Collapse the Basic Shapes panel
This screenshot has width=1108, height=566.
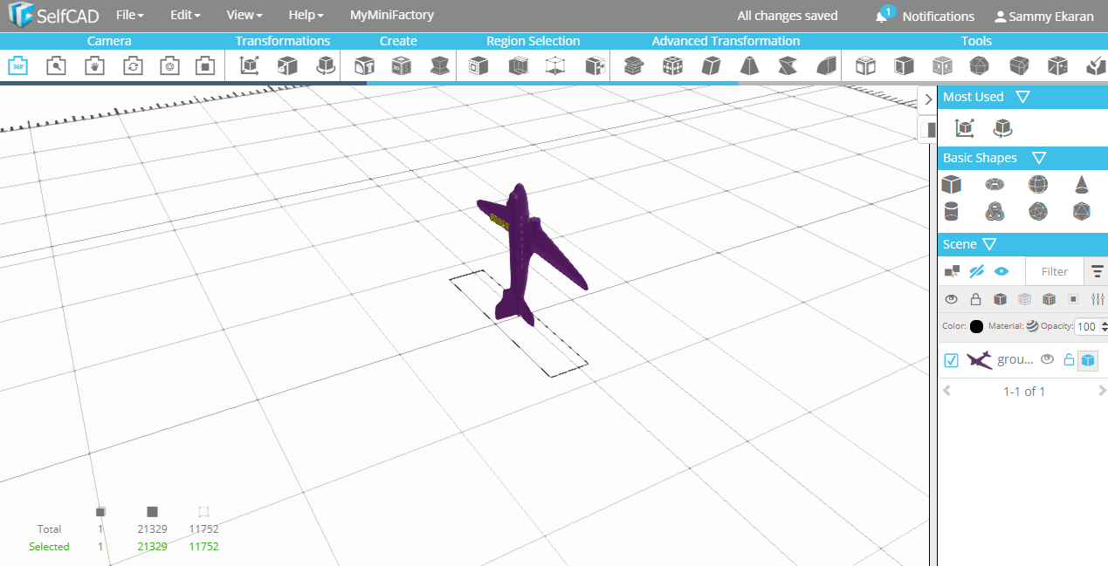coord(1039,158)
